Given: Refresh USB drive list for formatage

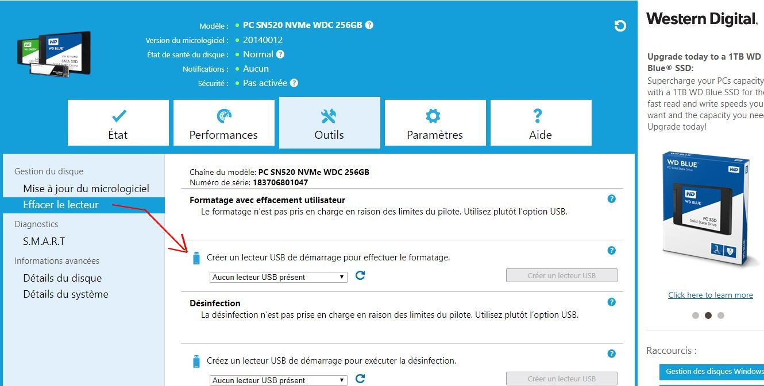Looking at the screenshot, I should pyautogui.click(x=360, y=275).
